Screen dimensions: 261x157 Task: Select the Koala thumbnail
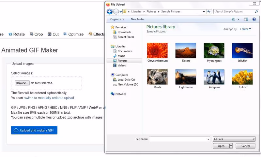157,77
